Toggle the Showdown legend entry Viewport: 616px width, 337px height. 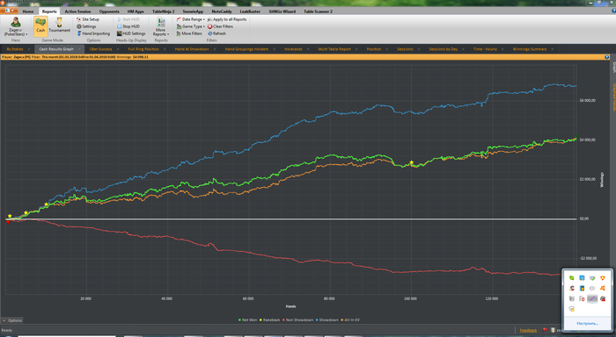pos(326,319)
